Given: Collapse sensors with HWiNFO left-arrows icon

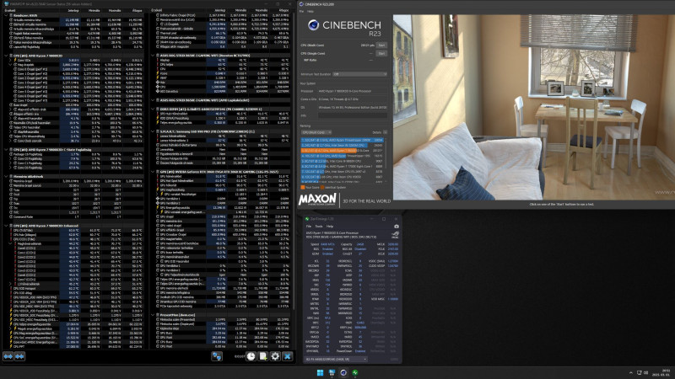Looking at the screenshot, I should click(x=19, y=356).
